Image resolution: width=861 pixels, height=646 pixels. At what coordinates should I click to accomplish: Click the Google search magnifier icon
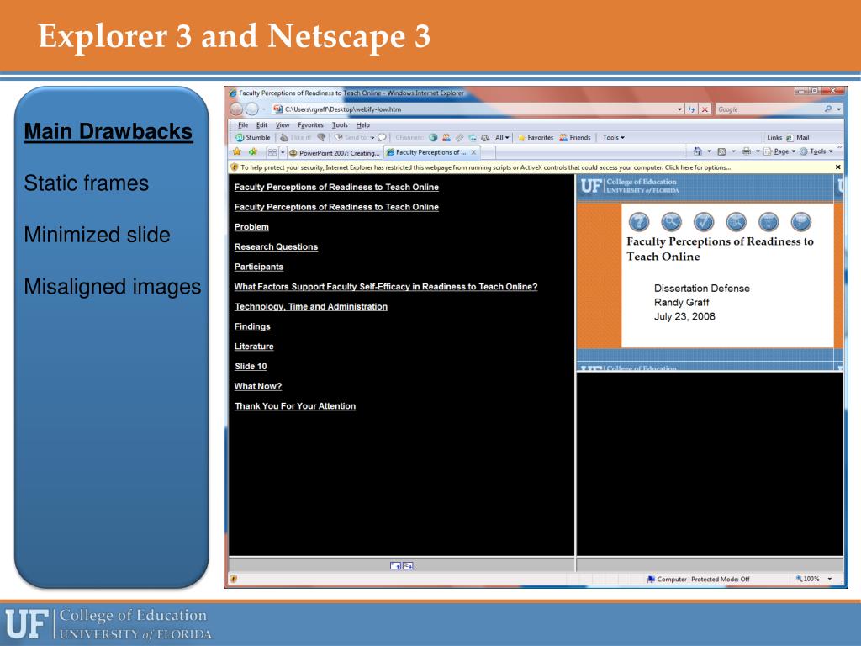click(x=828, y=109)
